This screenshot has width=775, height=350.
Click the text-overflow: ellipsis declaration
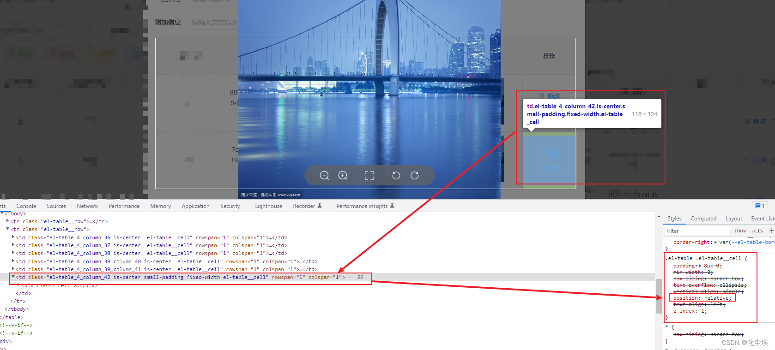(710, 285)
